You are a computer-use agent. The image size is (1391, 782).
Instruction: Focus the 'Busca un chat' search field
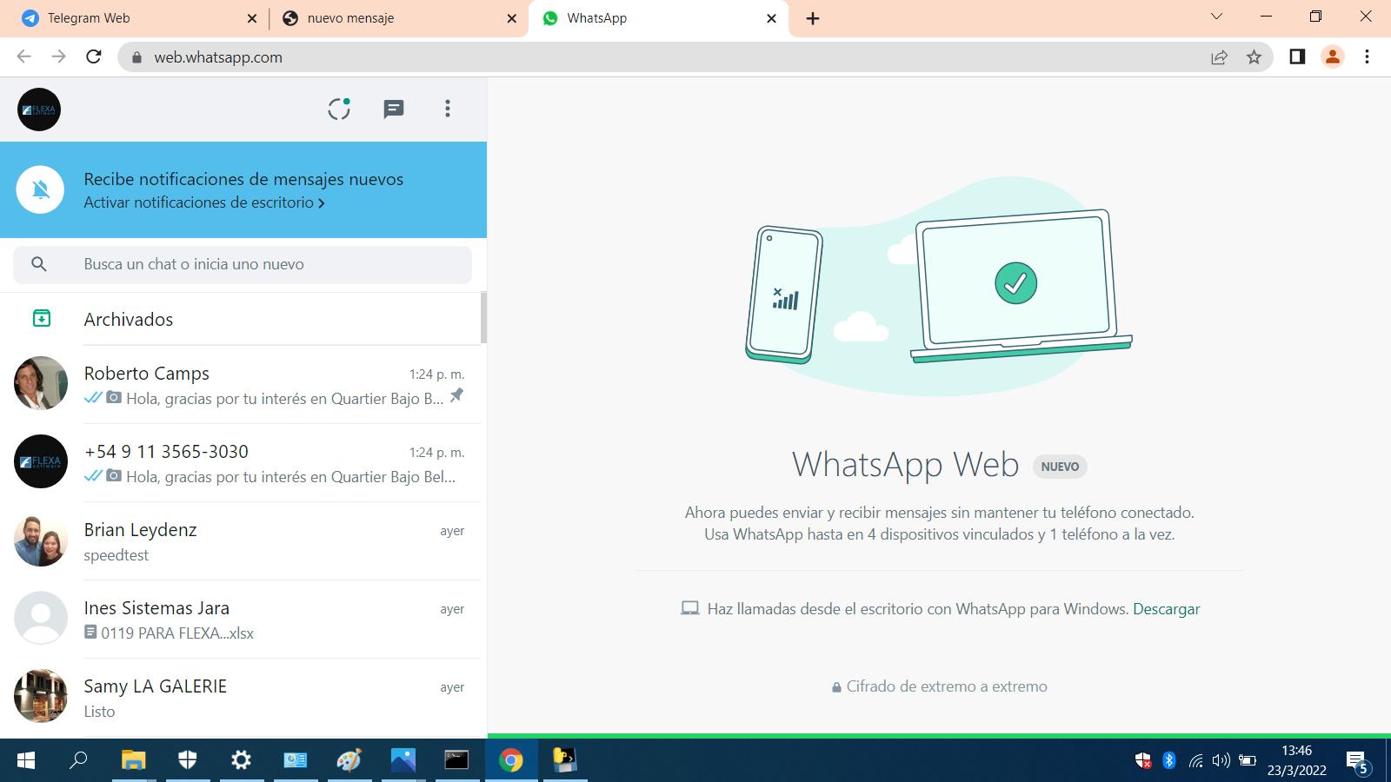point(243,264)
